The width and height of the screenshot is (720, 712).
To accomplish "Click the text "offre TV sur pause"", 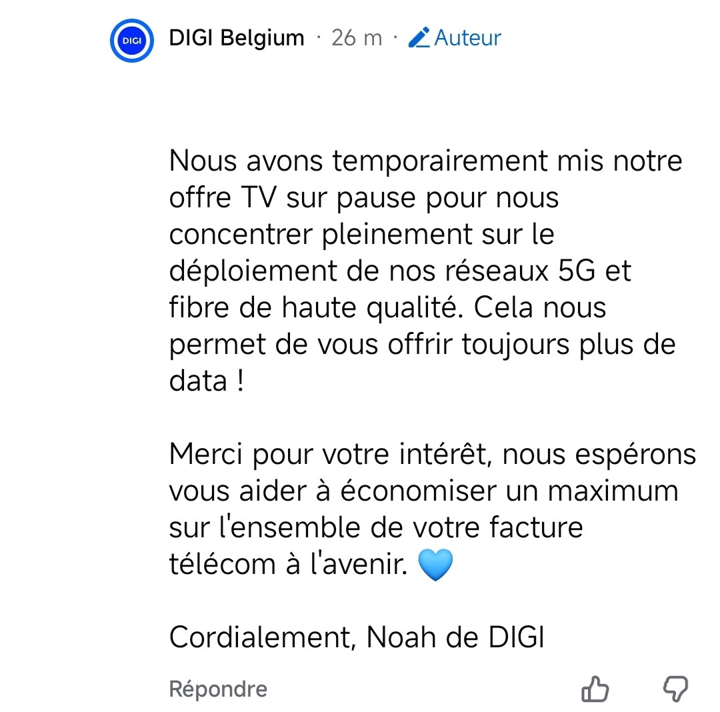I will tap(293, 198).
